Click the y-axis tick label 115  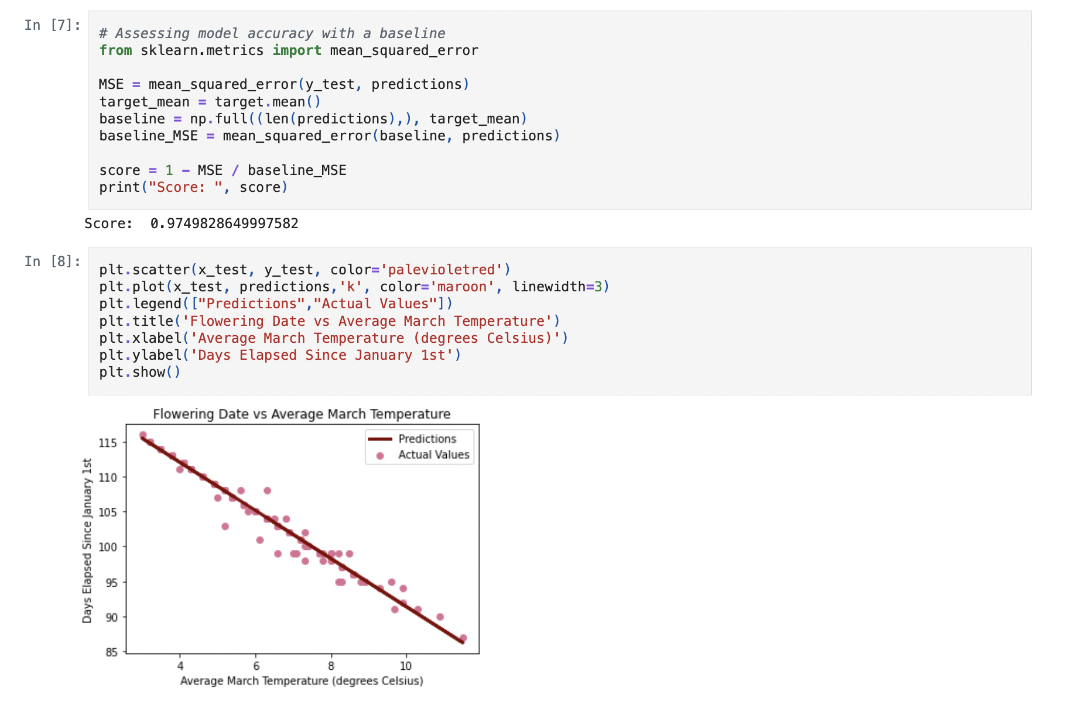pyautogui.click(x=108, y=443)
